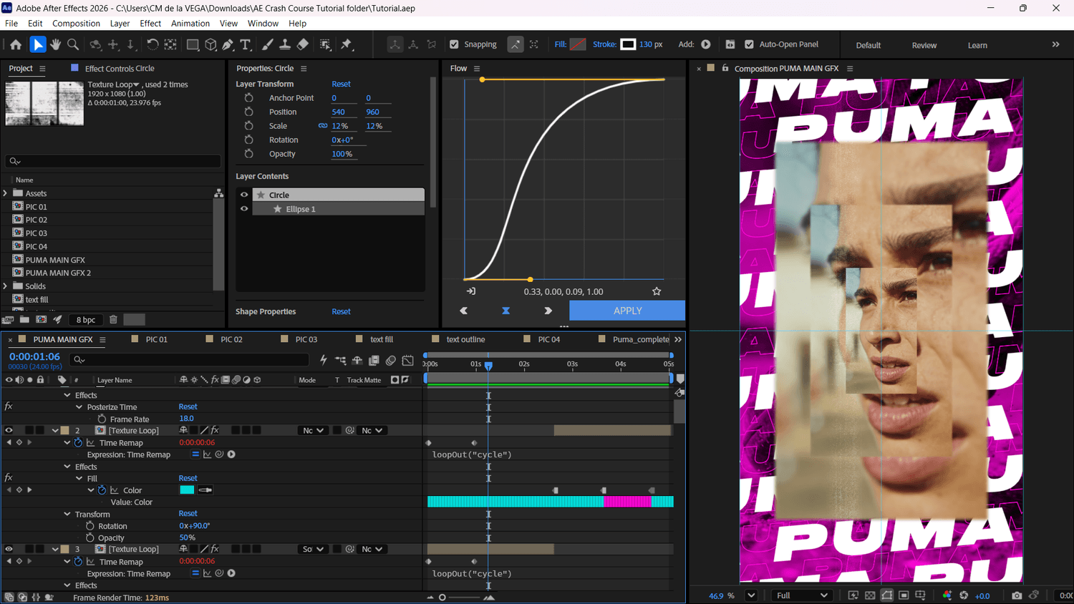Reset Shape Properties
Viewport: 1074px width, 604px height.
(x=341, y=311)
